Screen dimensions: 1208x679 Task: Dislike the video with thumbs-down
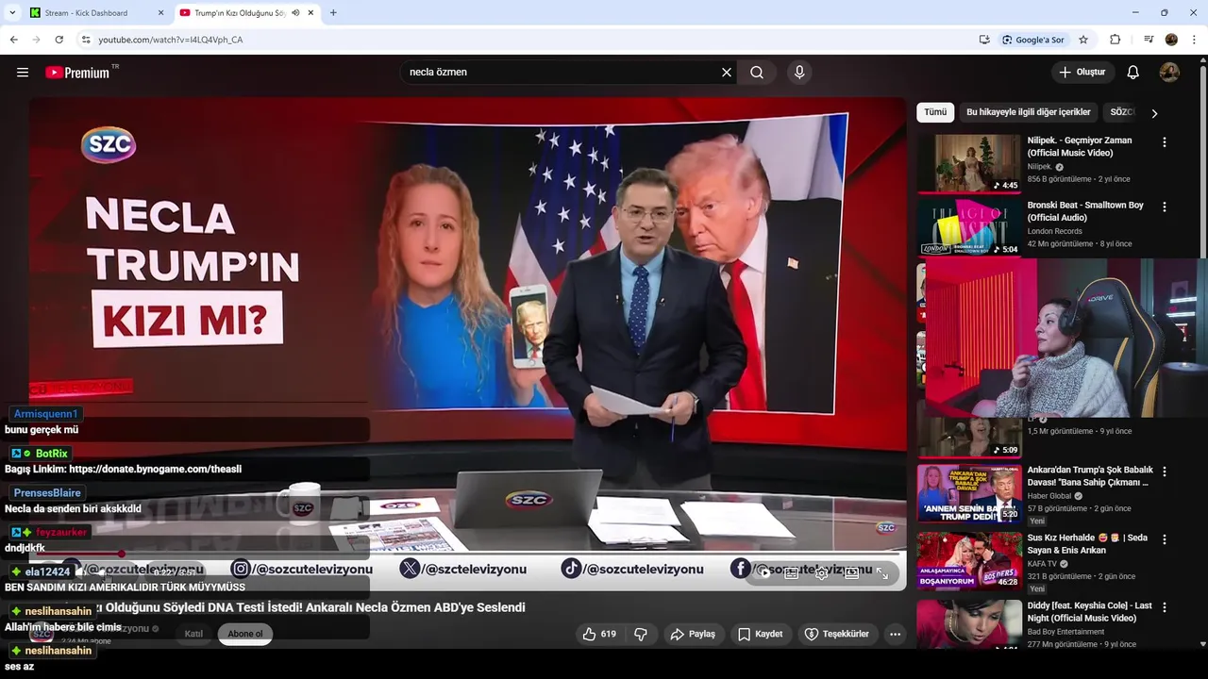[641, 635]
